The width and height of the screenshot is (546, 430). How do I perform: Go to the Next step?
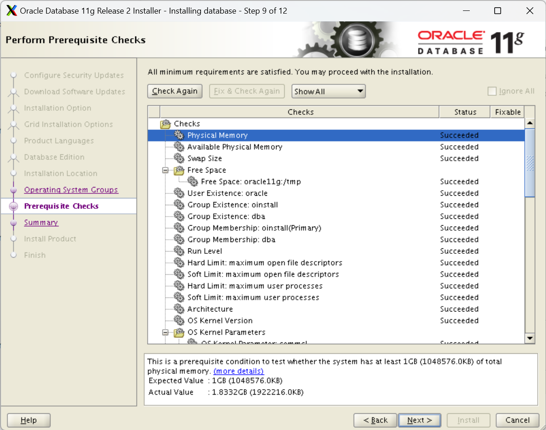(420, 420)
